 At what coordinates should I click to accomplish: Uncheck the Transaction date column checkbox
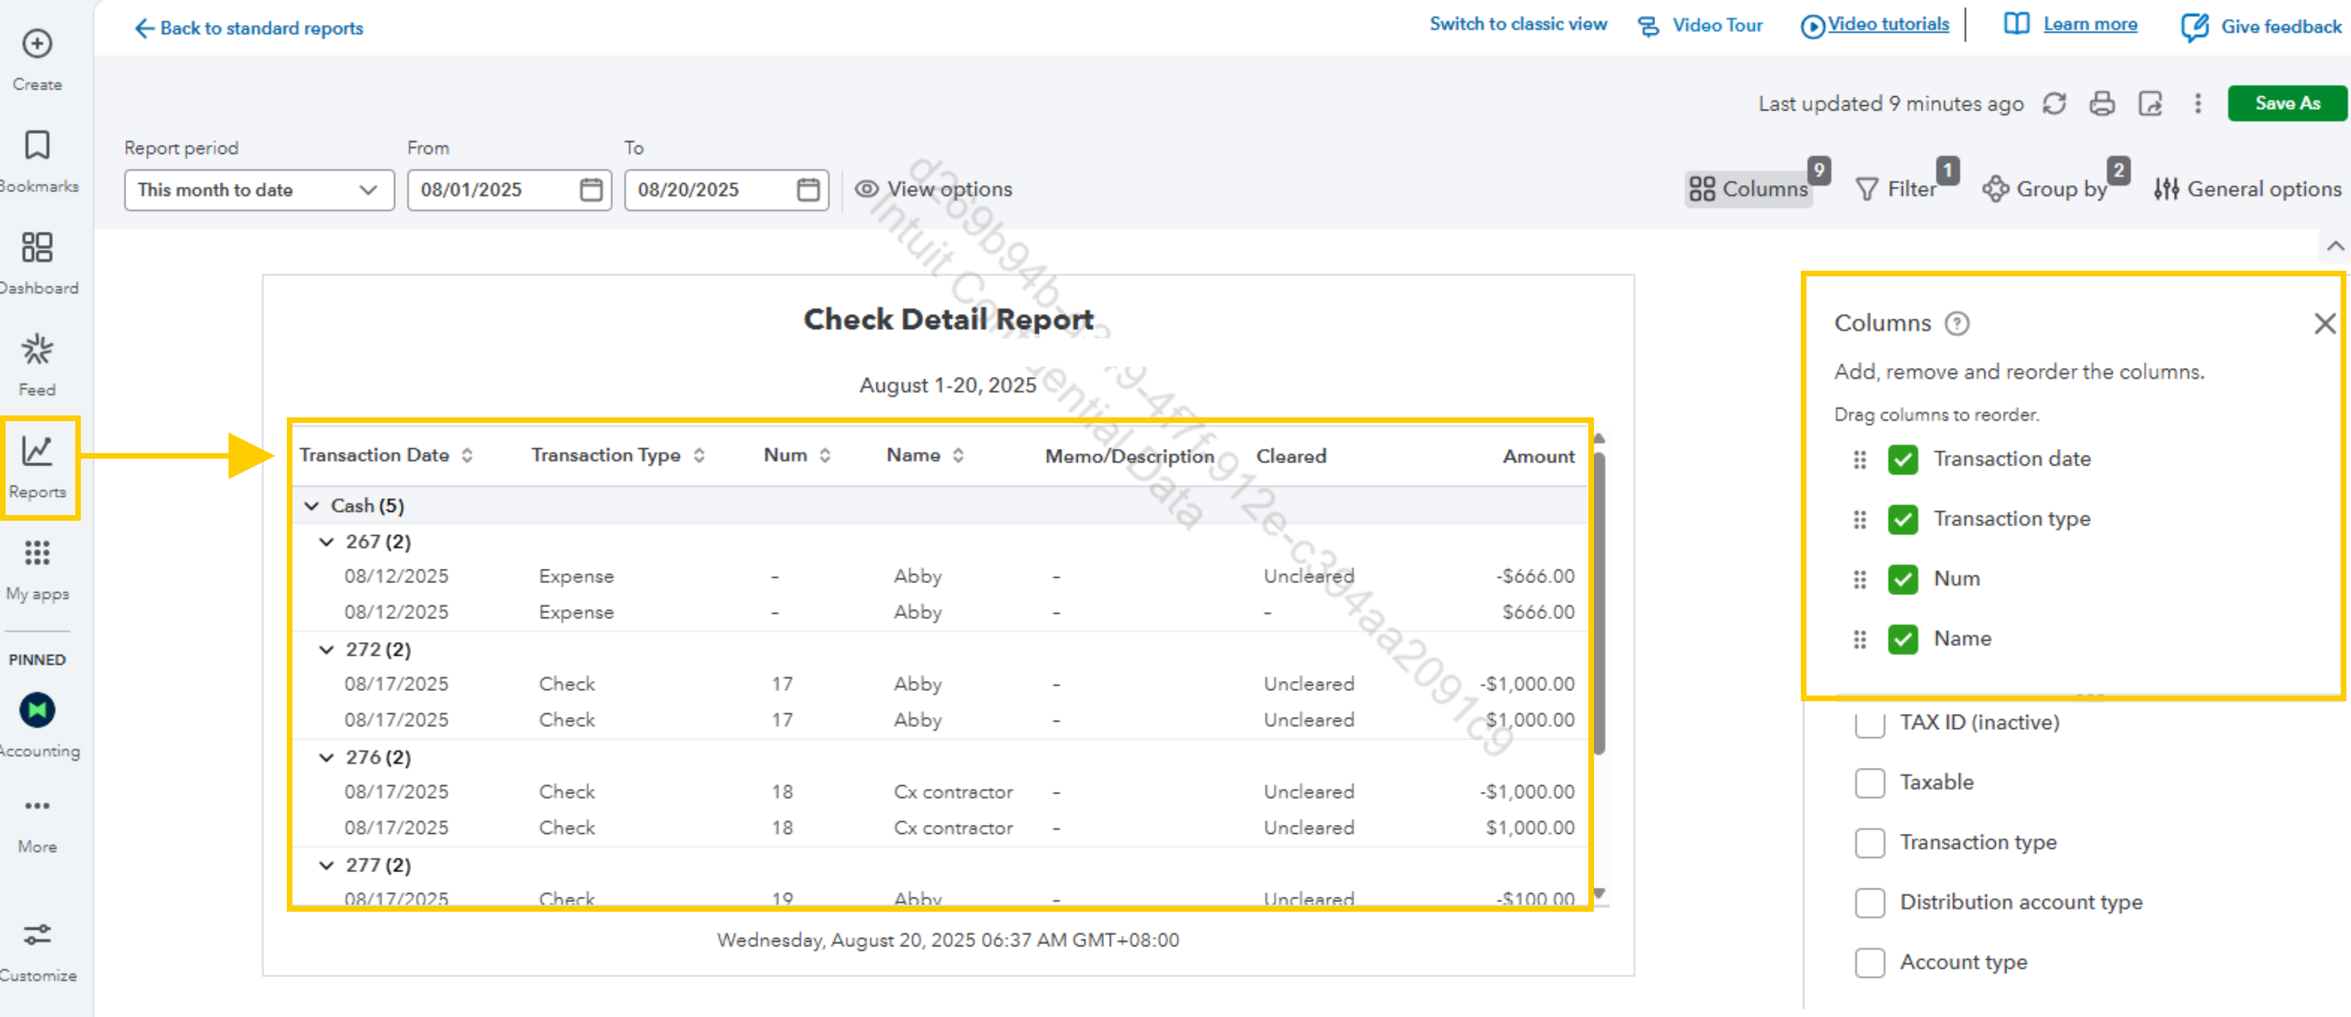coord(1903,459)
